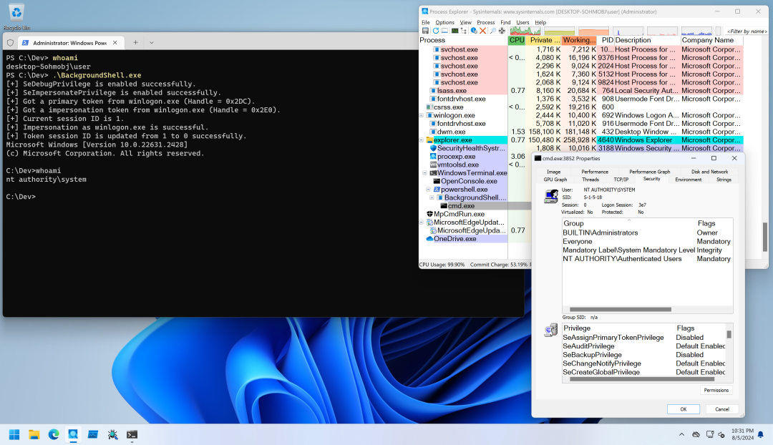
Task: Switch to the Strings tab
Action: (x=723, y=180)
